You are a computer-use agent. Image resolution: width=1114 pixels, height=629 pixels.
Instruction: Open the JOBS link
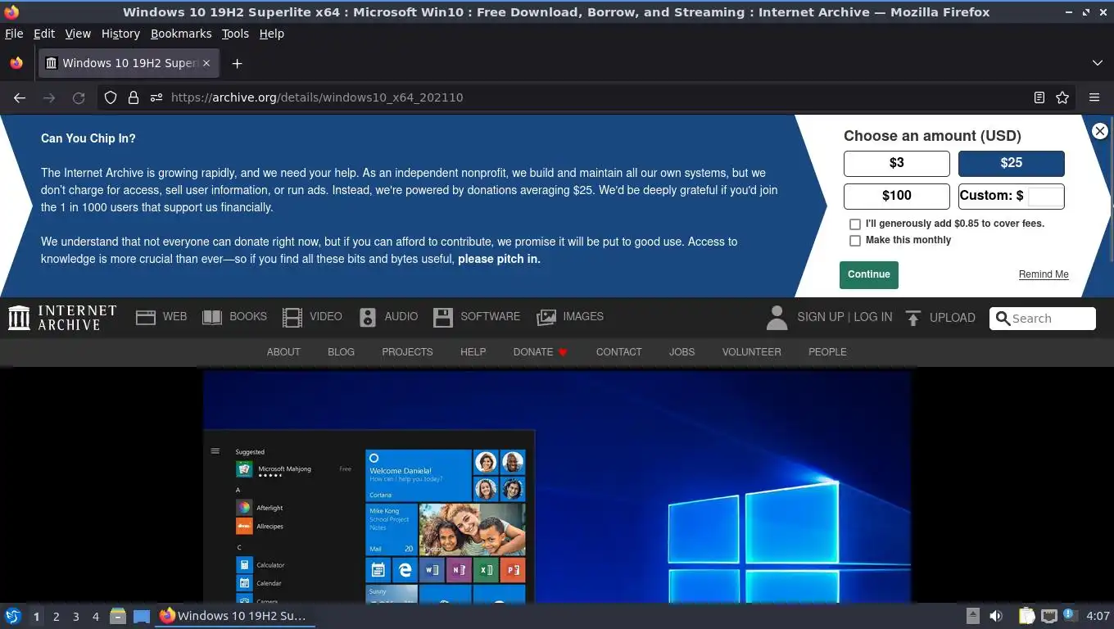[x=682, y=352]
